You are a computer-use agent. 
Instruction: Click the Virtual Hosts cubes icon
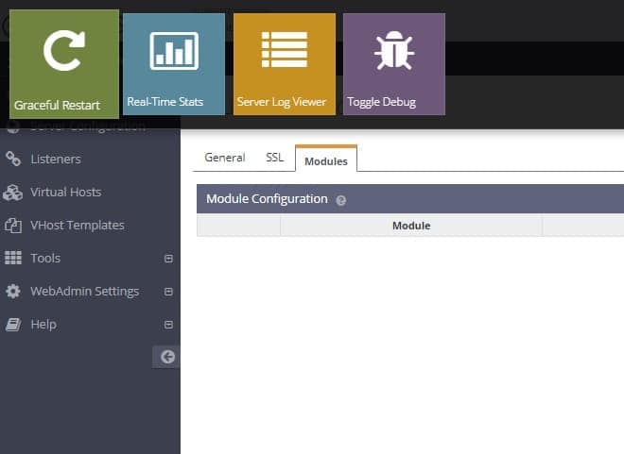[x=13, y=193]
